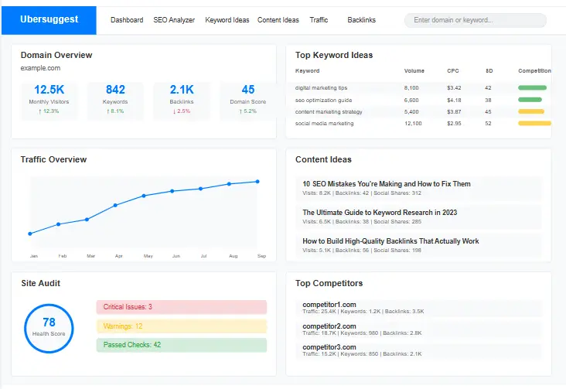Open competitor3.com entry
The width and height of the screenshot is (566, 389).
(419, 350)
